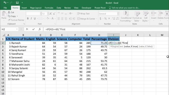
Task: Click Increase Indent icon
Action: pos(74,19)
